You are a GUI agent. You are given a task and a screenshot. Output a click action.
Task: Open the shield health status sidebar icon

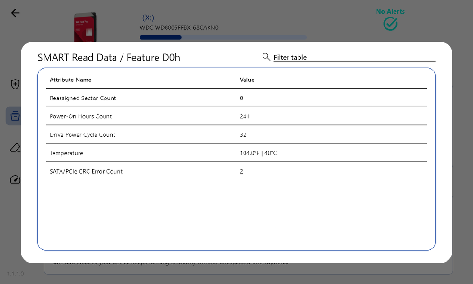tap(15, 84)
